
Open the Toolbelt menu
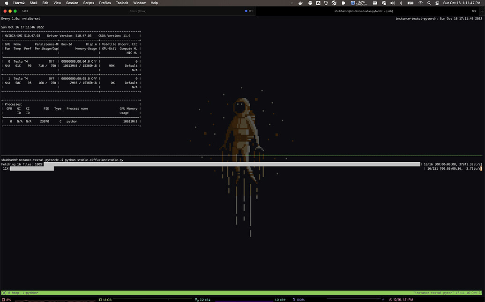coord(122,3)
